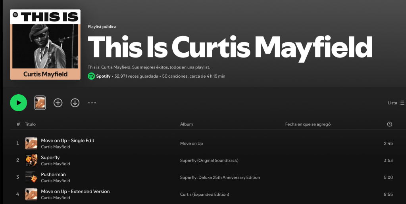
Task: Add playlist to library with plus icon
Action: [58, 103]
